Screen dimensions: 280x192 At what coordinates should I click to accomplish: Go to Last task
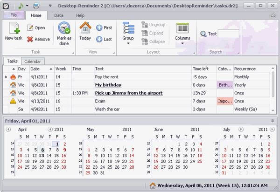[x=104, y=39]
